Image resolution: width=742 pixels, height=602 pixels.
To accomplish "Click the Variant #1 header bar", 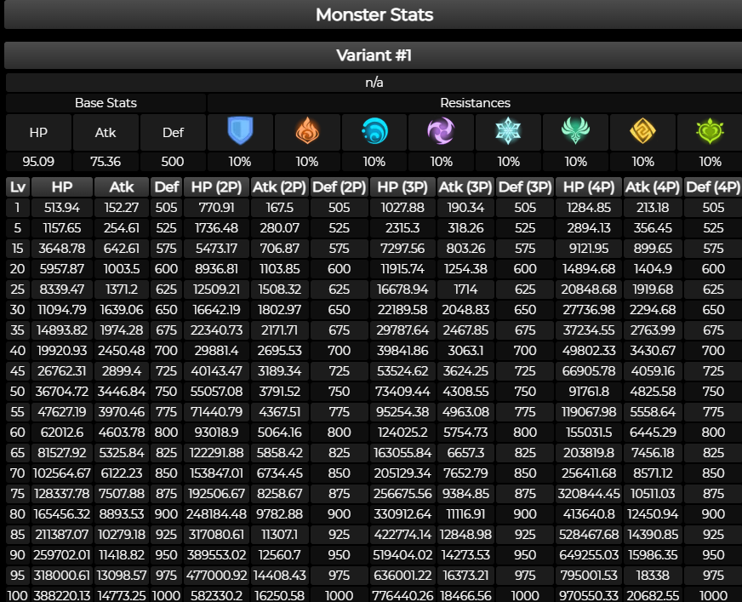I will [374, 55].
